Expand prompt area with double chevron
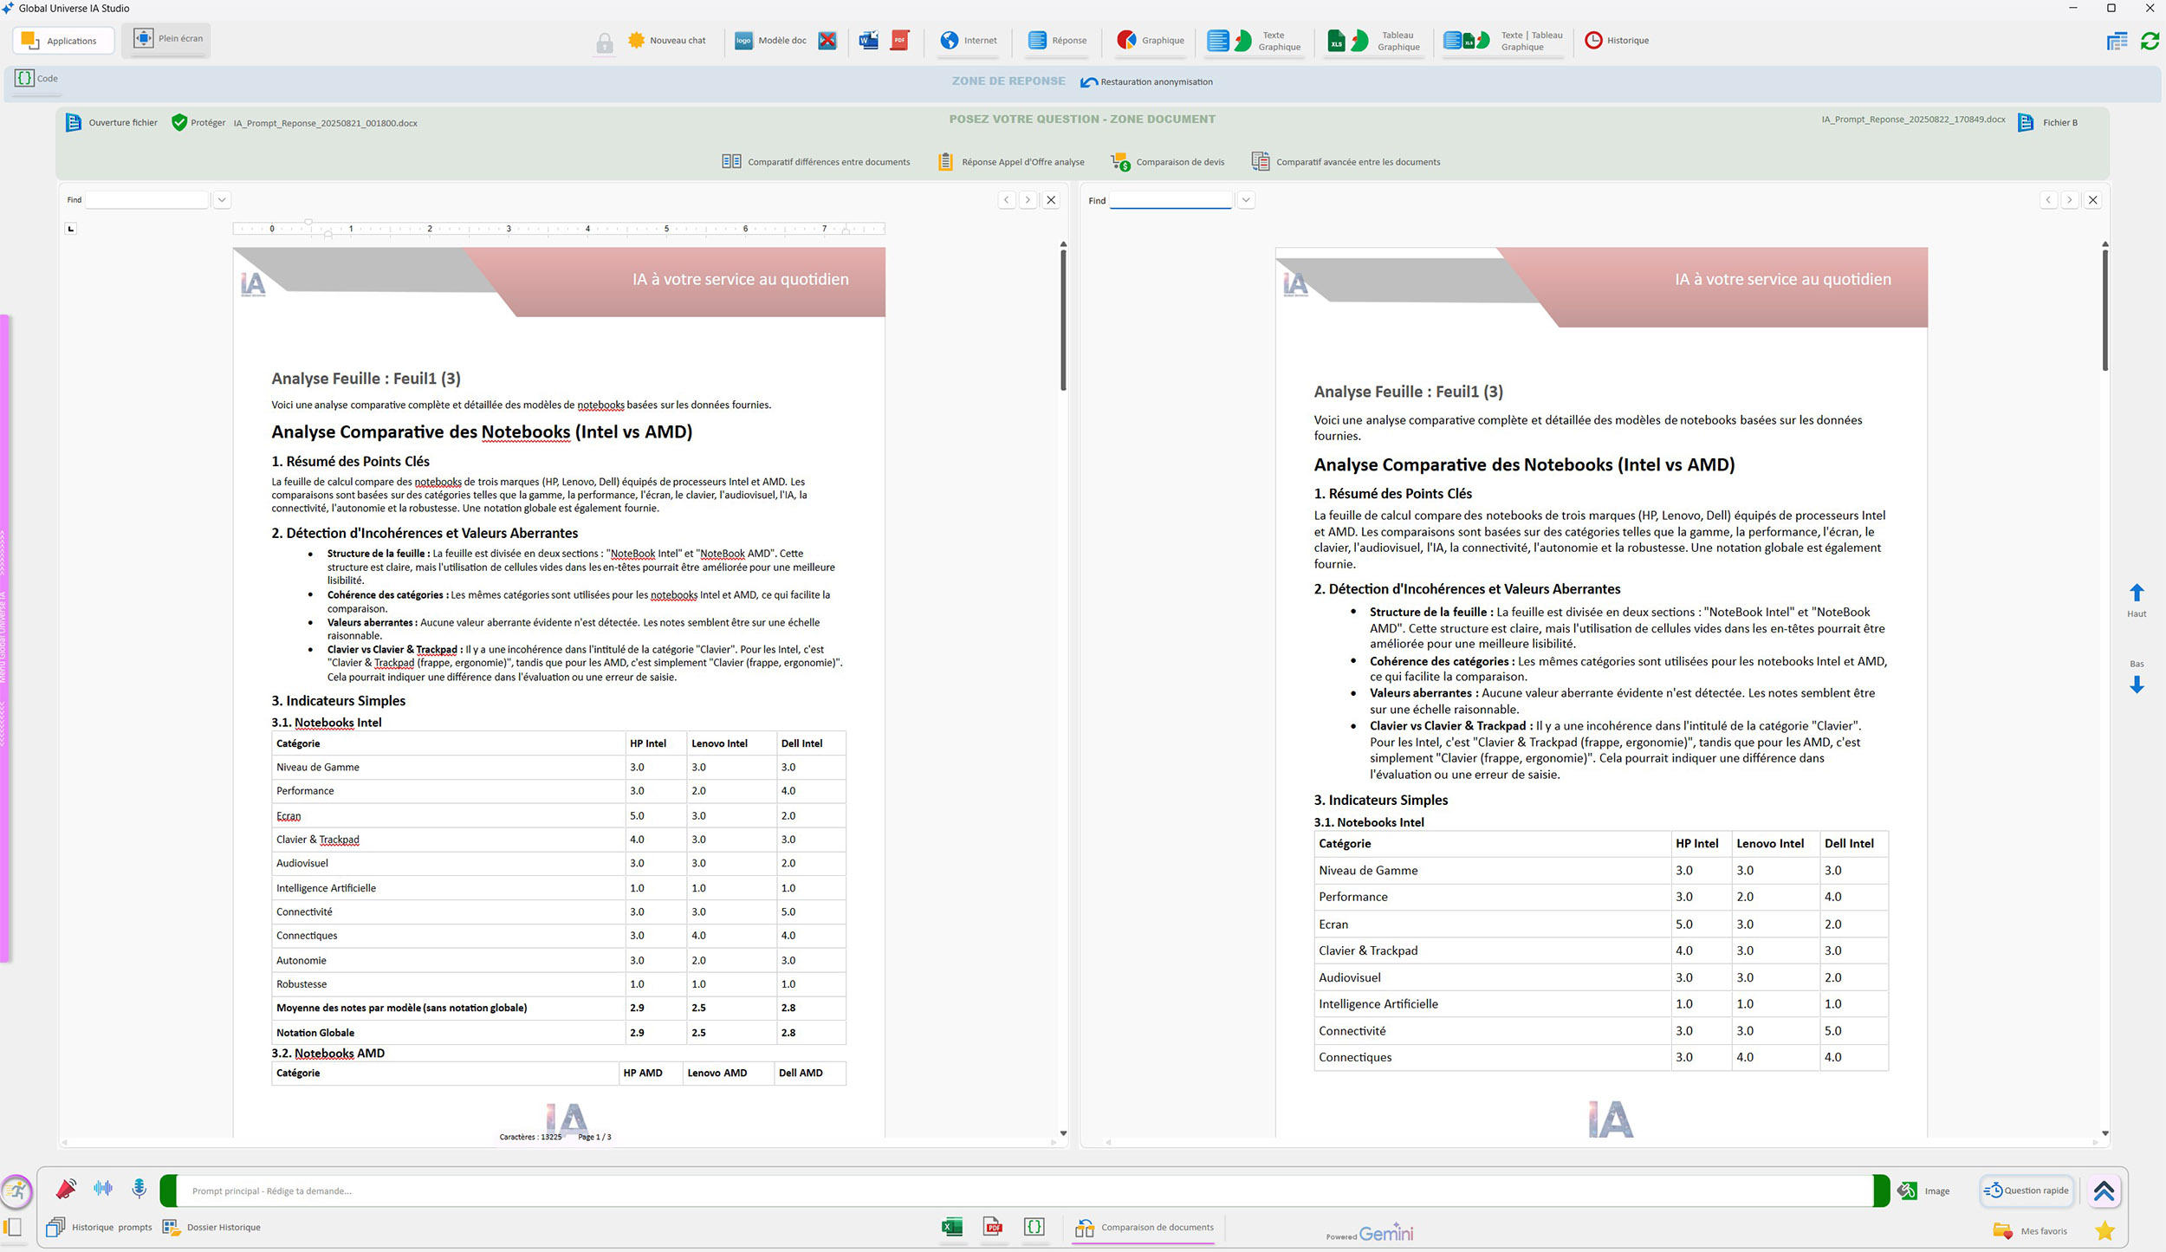Screen dimensions: 2166x1252 pos(2103,1190)
